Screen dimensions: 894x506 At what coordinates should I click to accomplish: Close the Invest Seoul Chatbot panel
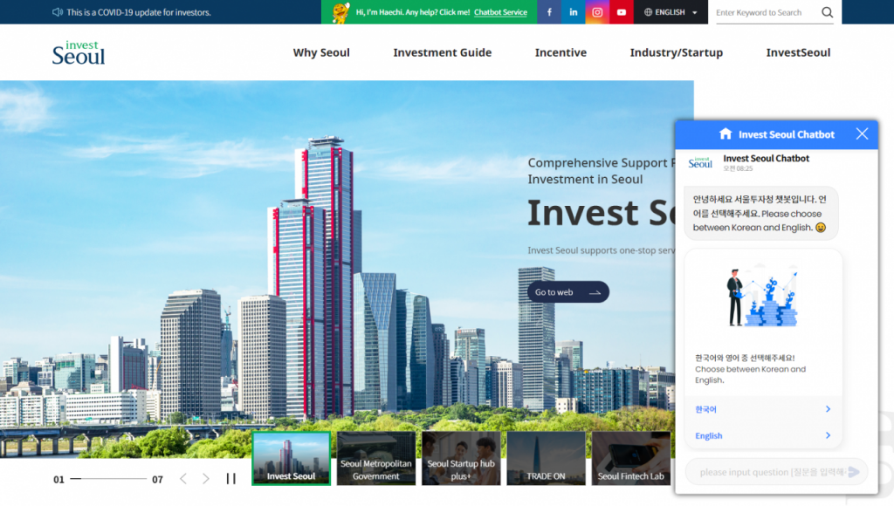click(x=862, y=133)
